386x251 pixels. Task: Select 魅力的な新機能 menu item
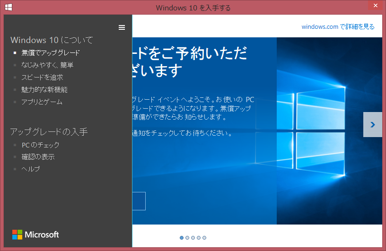tap(44, 89)
